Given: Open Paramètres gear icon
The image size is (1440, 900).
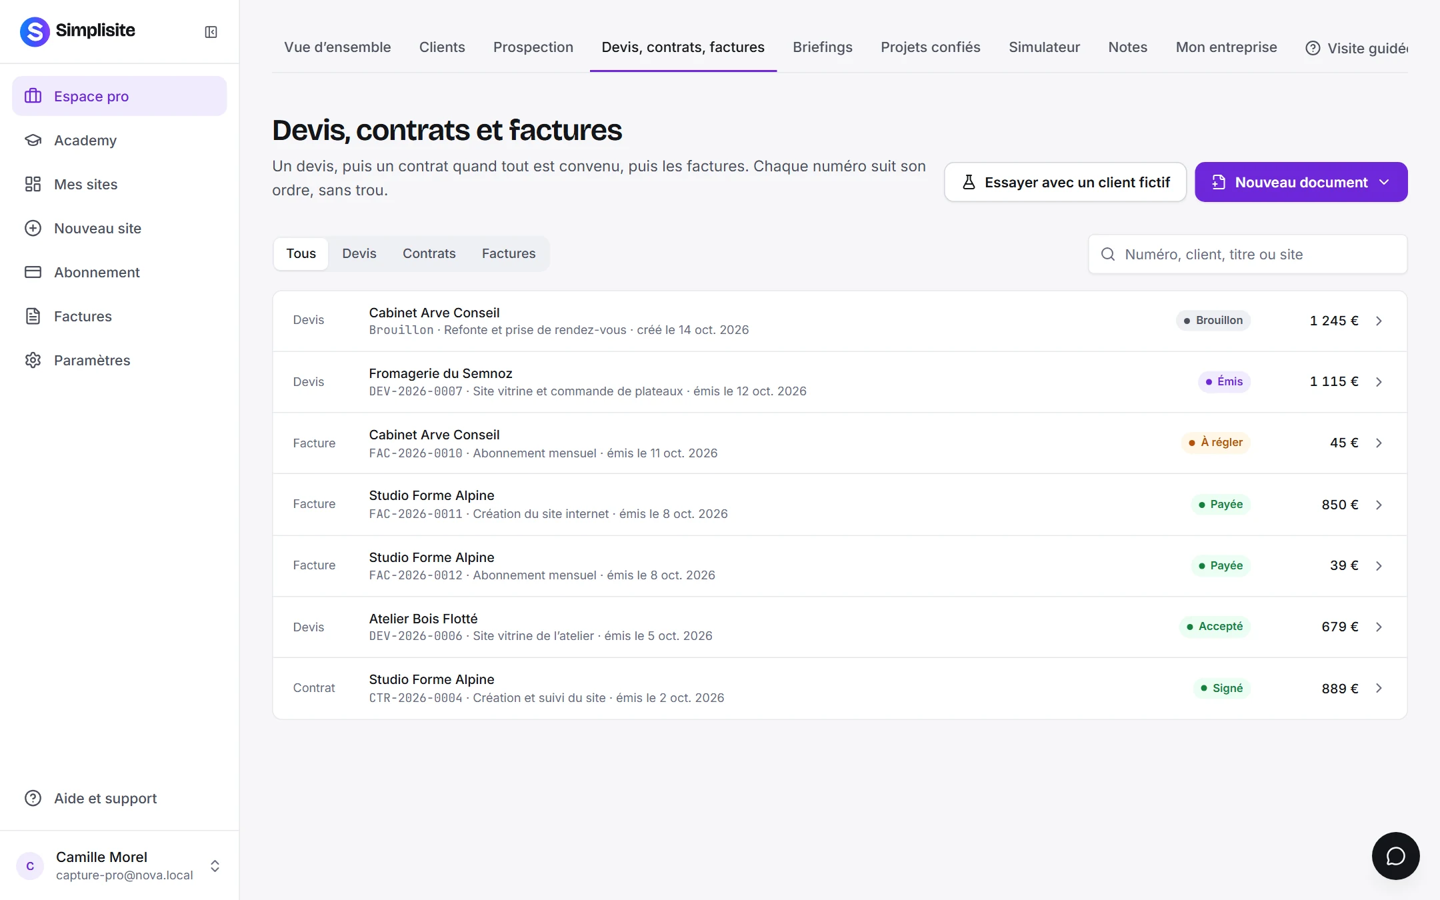Looking at the screenshot, I should 33,360.
